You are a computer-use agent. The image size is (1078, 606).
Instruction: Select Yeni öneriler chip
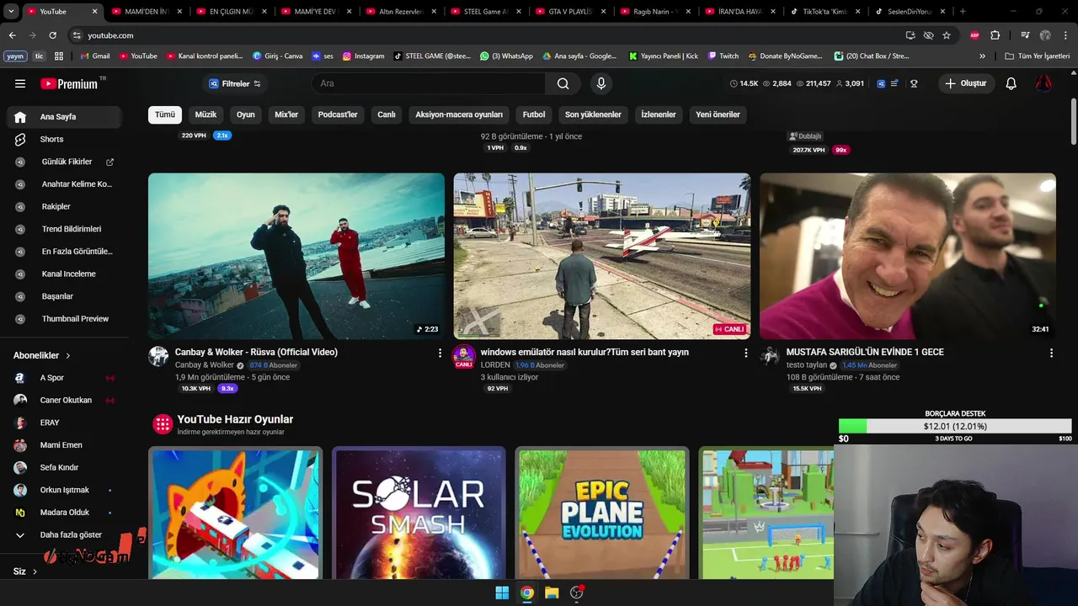click(718, 114)
